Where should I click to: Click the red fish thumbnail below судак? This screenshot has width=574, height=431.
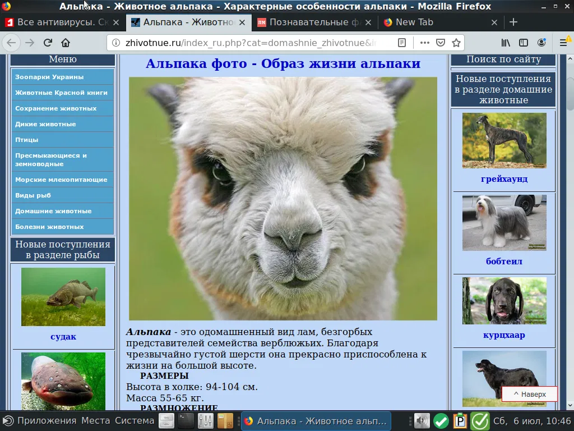click(x=63, y=381)
